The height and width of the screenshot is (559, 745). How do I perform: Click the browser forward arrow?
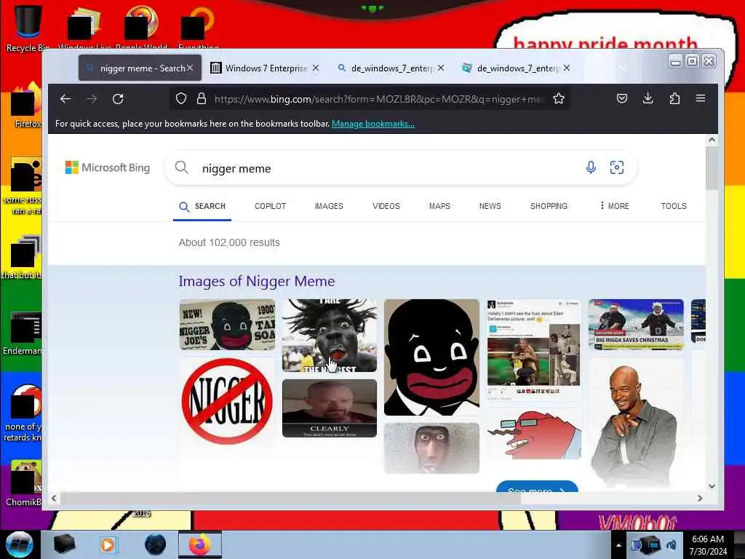pyautogui.click(x=92, y=99)
